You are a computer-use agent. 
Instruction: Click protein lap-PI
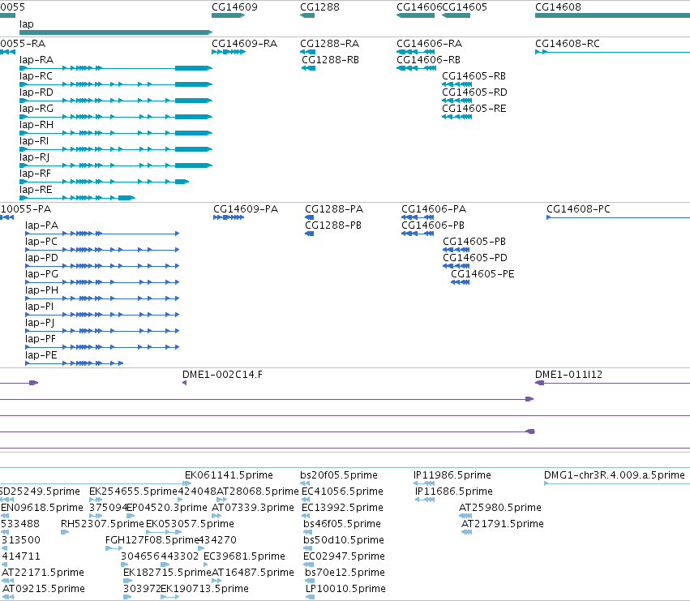point(40,307)
